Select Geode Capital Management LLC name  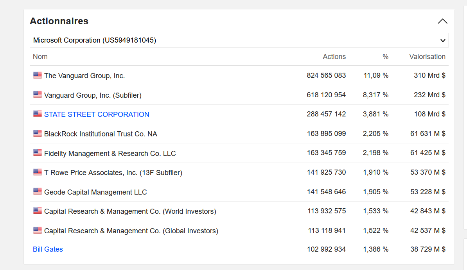(95, 192)
